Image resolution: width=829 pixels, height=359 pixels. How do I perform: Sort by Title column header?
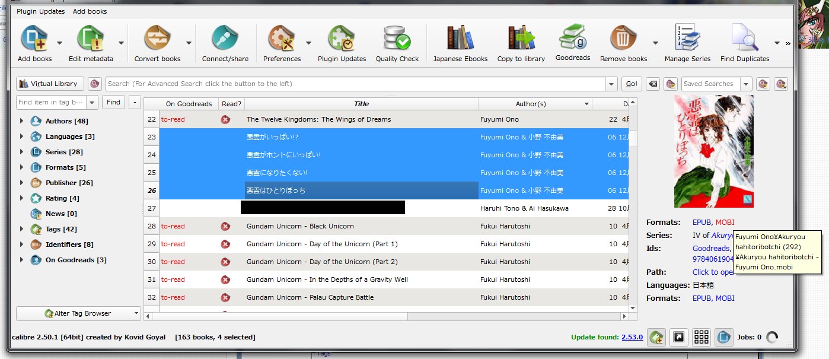tap(362, 104)
